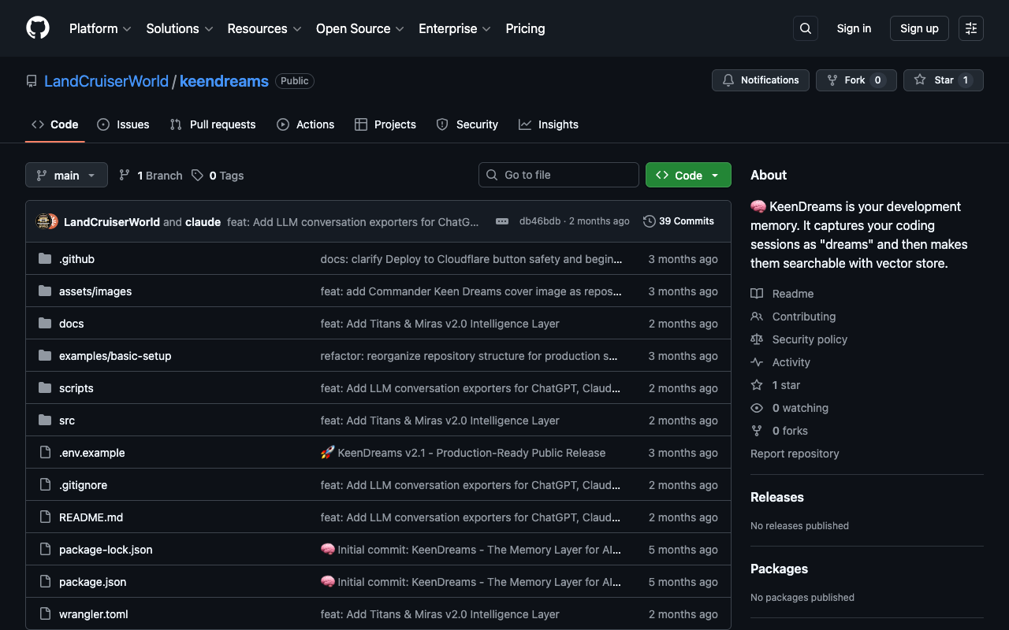The height and width of the screenshot is (630, 1009).
Task: Click the Report repository link
Action: 795,453
